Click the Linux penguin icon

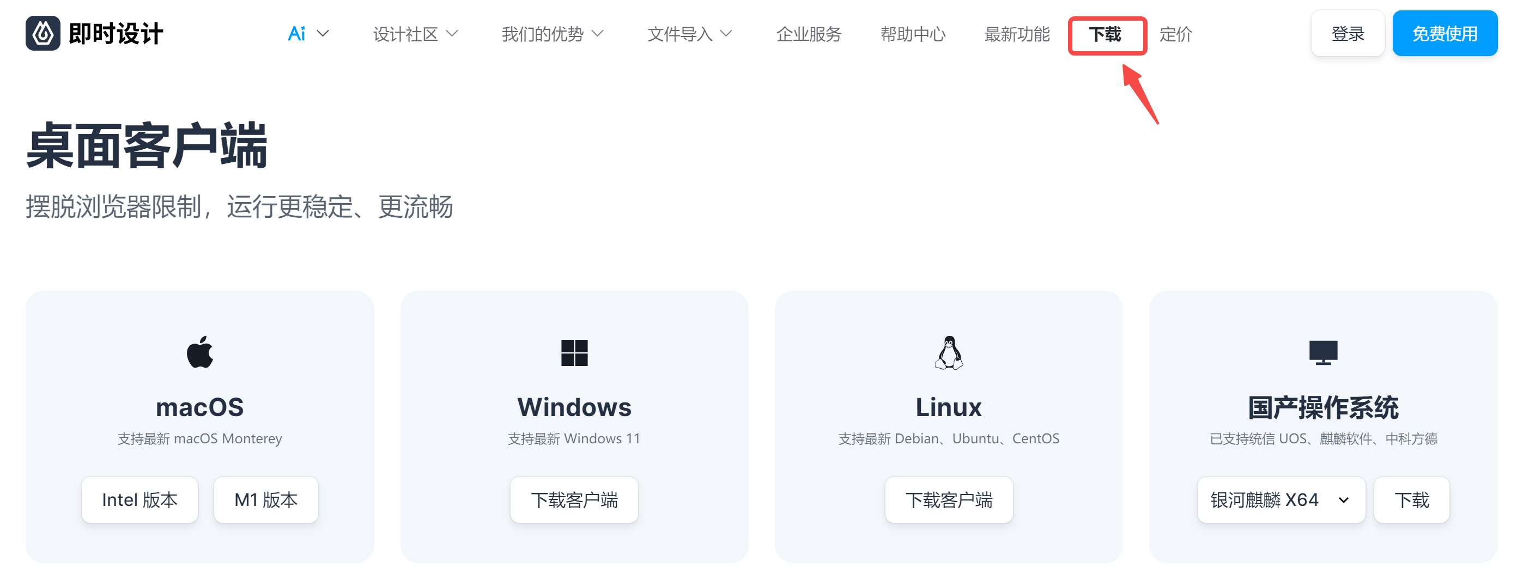tap(949, 353)
